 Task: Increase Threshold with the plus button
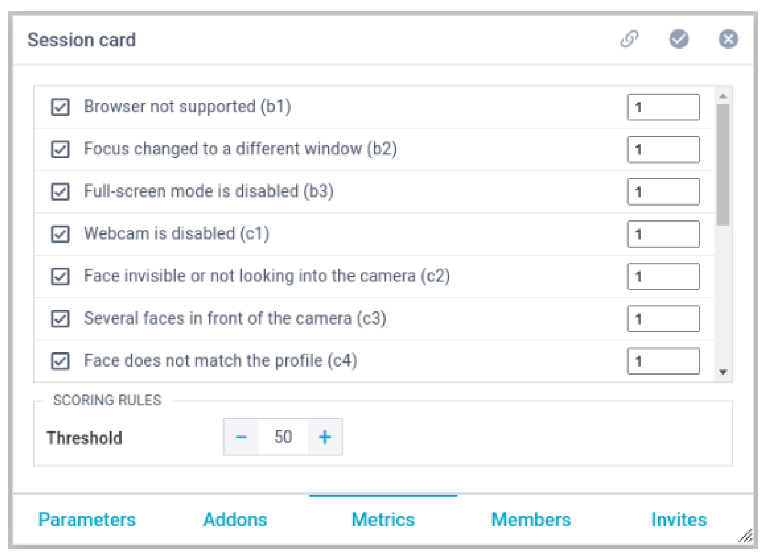[325, 437]
